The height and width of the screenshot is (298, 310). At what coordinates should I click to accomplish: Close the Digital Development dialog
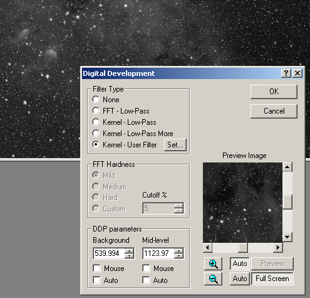click(297, 73)
